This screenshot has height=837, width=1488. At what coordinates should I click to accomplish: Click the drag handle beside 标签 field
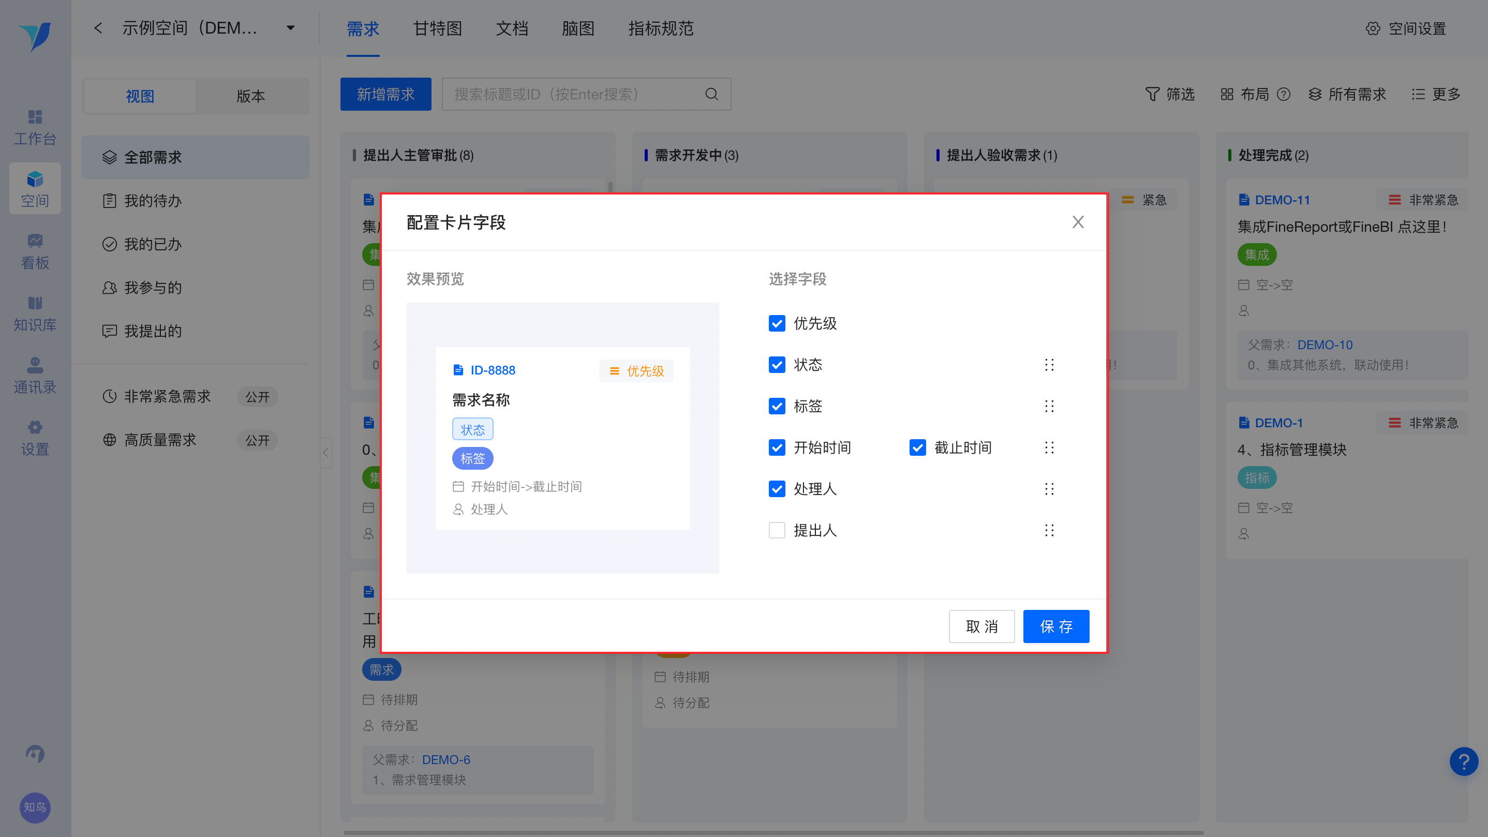[x=1049, y=406]
